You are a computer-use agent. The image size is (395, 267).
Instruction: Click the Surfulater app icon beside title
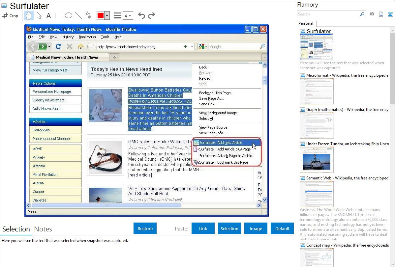4,6
